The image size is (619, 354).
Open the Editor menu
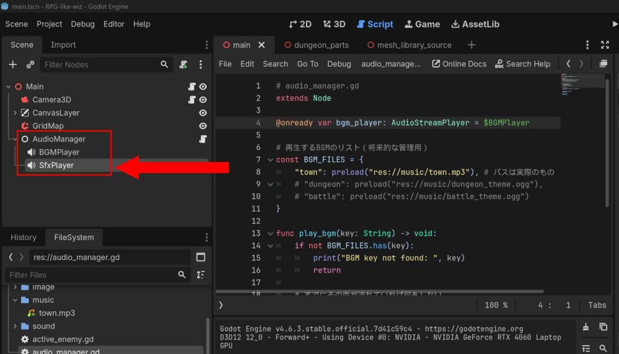[x=114, y=24]
